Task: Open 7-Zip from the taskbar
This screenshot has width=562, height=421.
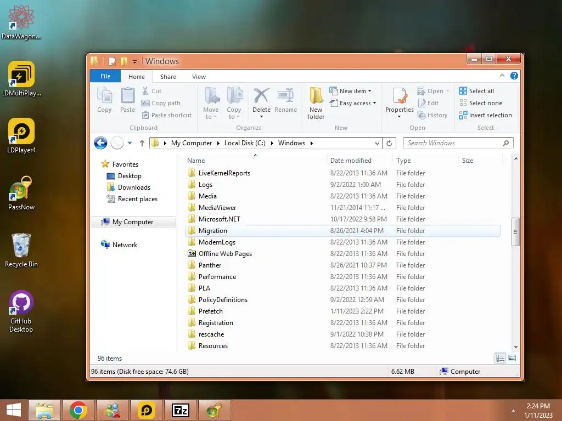Action: pyautogui.click(x=180, y=410)
